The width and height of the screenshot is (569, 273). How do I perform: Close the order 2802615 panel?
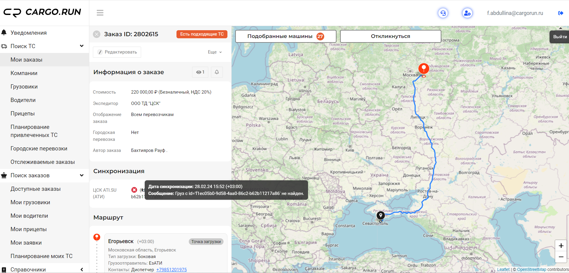pos(96,34)
